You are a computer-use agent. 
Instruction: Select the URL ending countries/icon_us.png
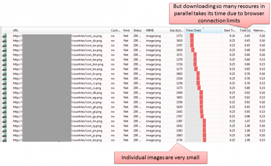click(x=57, y=36)
